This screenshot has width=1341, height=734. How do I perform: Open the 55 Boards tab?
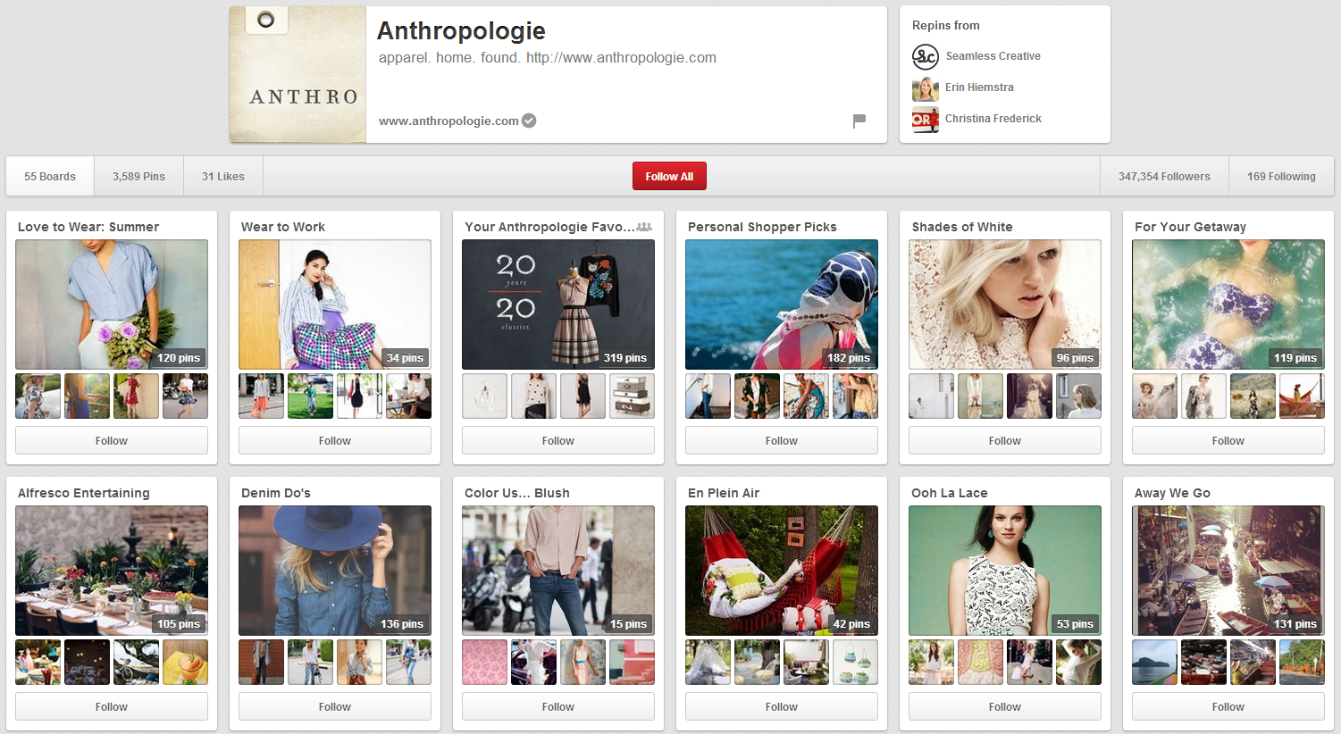(x=50, y=177)
